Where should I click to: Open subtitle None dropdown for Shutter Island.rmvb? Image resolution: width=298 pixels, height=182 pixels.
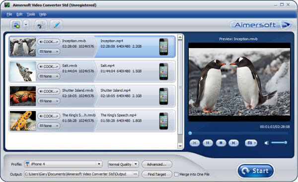[49, 101]
